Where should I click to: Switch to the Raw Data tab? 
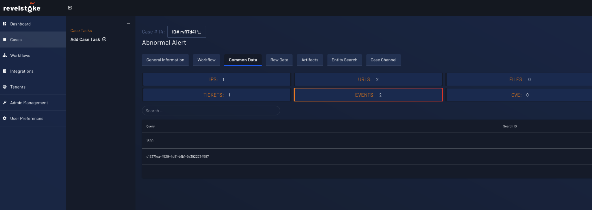279,60
